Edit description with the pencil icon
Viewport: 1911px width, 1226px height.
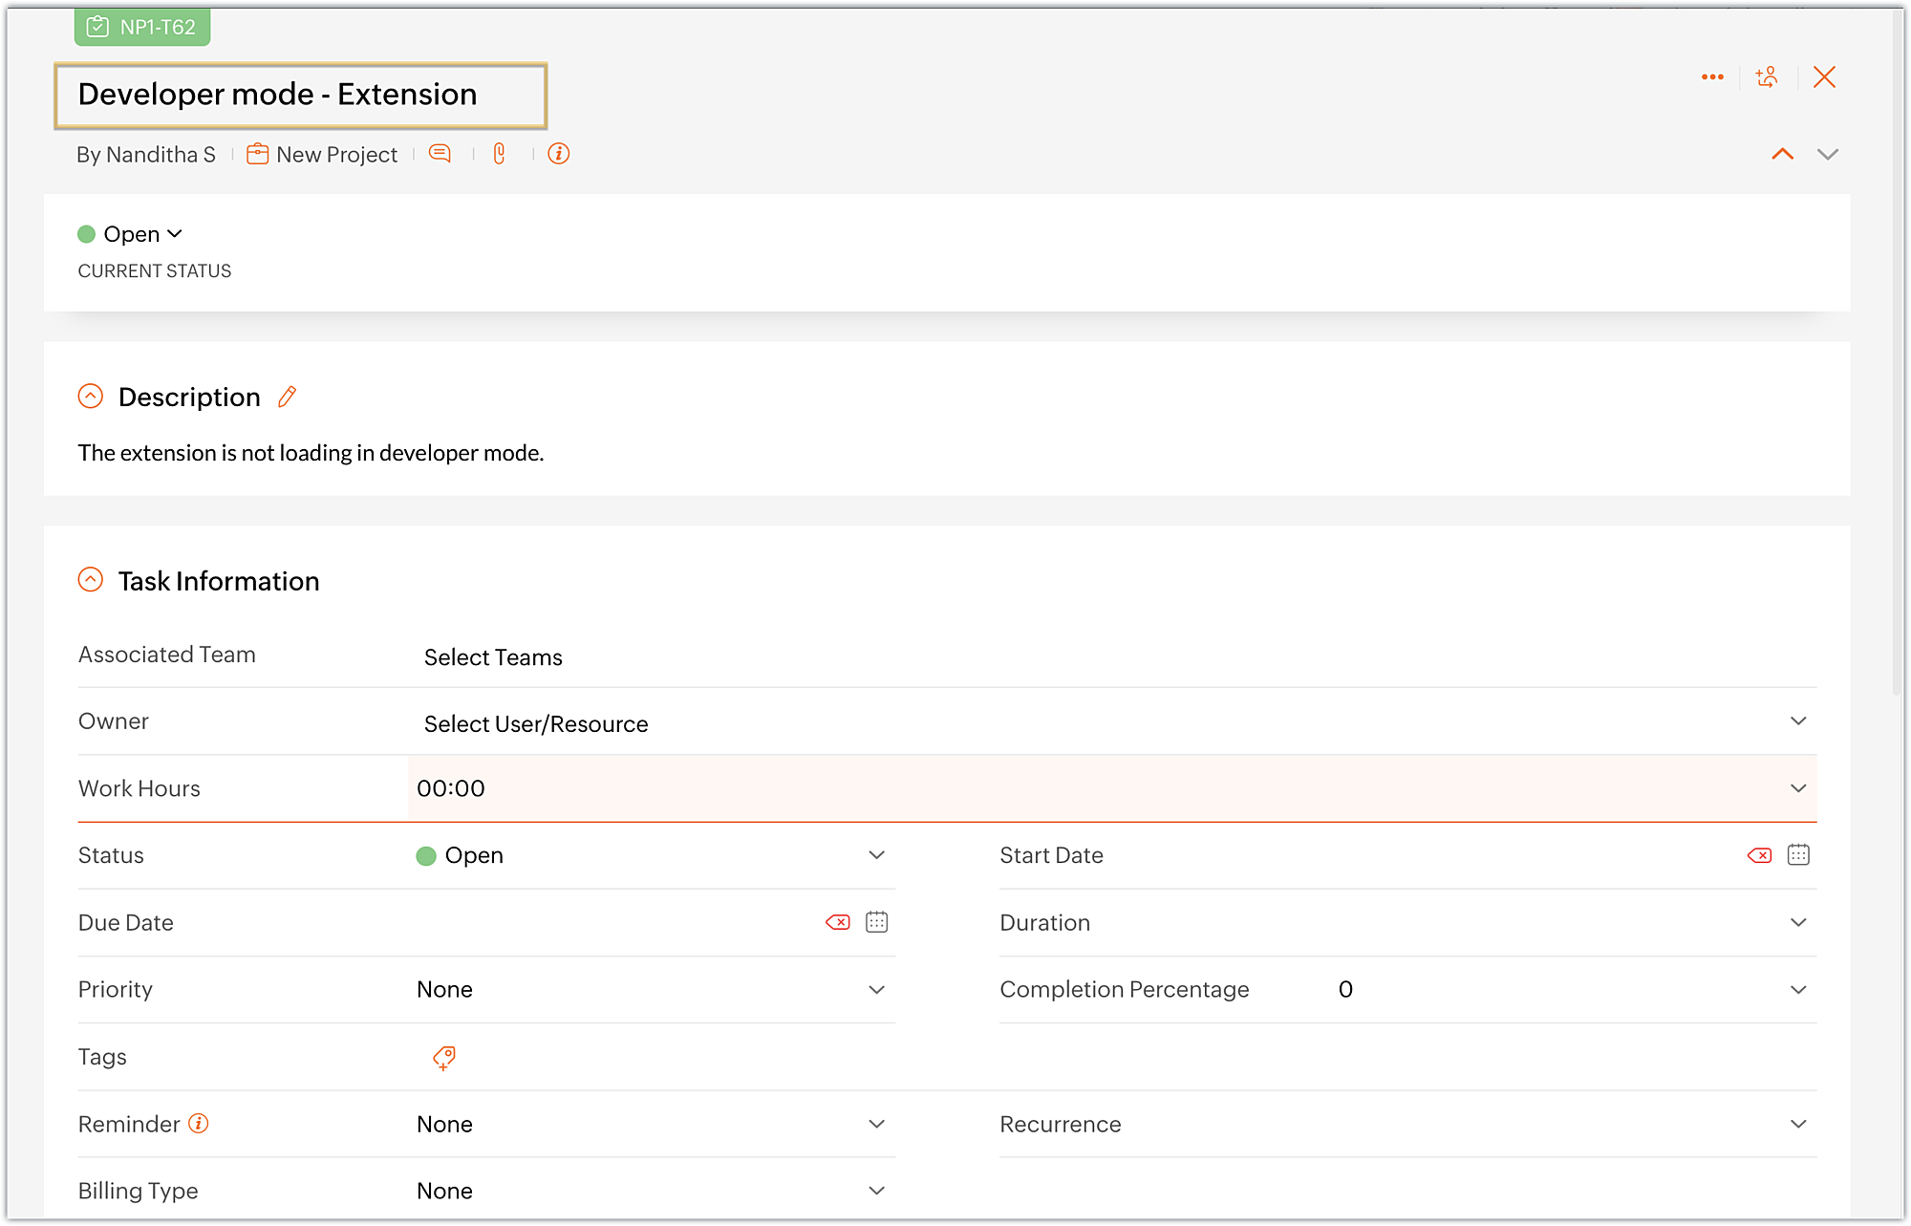tap(287, 397)
